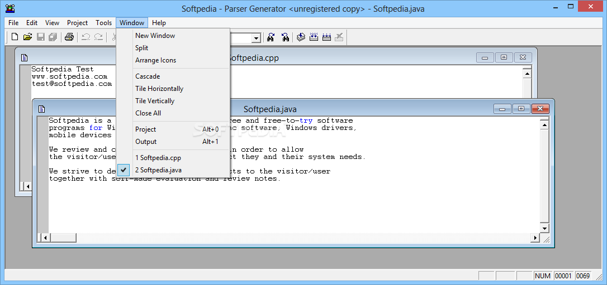Select Cascade in the Window menu
The width and height of the screenshot is (607, 285).
click(x=173, y=76)
